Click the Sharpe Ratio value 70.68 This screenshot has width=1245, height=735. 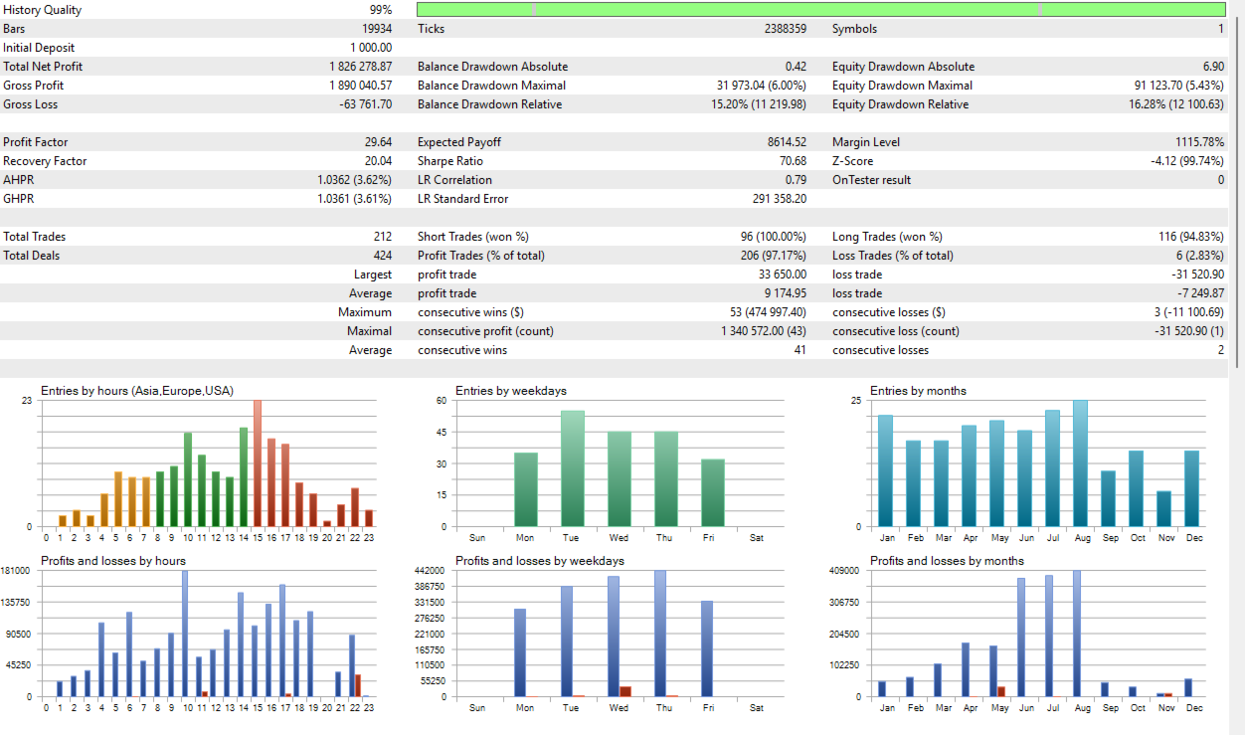click(x=792, y=161)
